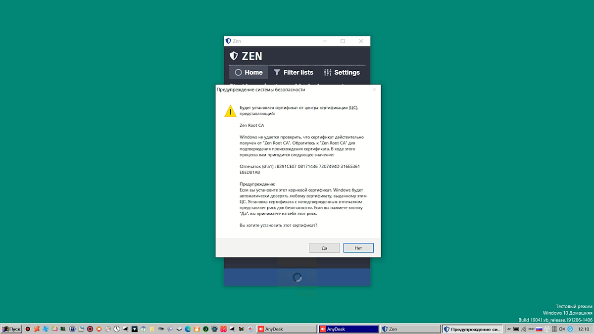Screen dimensions: 594x334
Task: Open the Home tab in Zen
Action: tap(248, 72)
